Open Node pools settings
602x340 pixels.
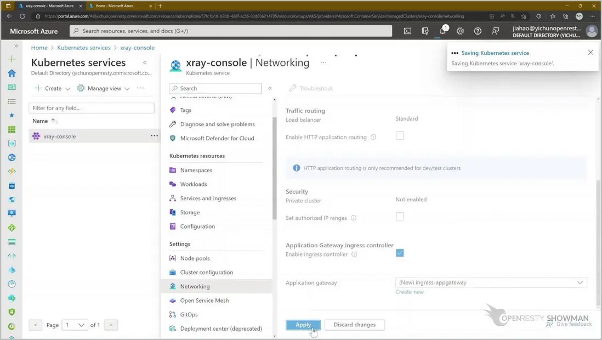[x=195, y=258]
